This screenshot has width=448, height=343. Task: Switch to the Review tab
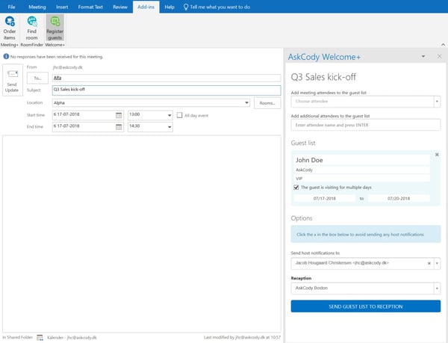click(120, 7)
